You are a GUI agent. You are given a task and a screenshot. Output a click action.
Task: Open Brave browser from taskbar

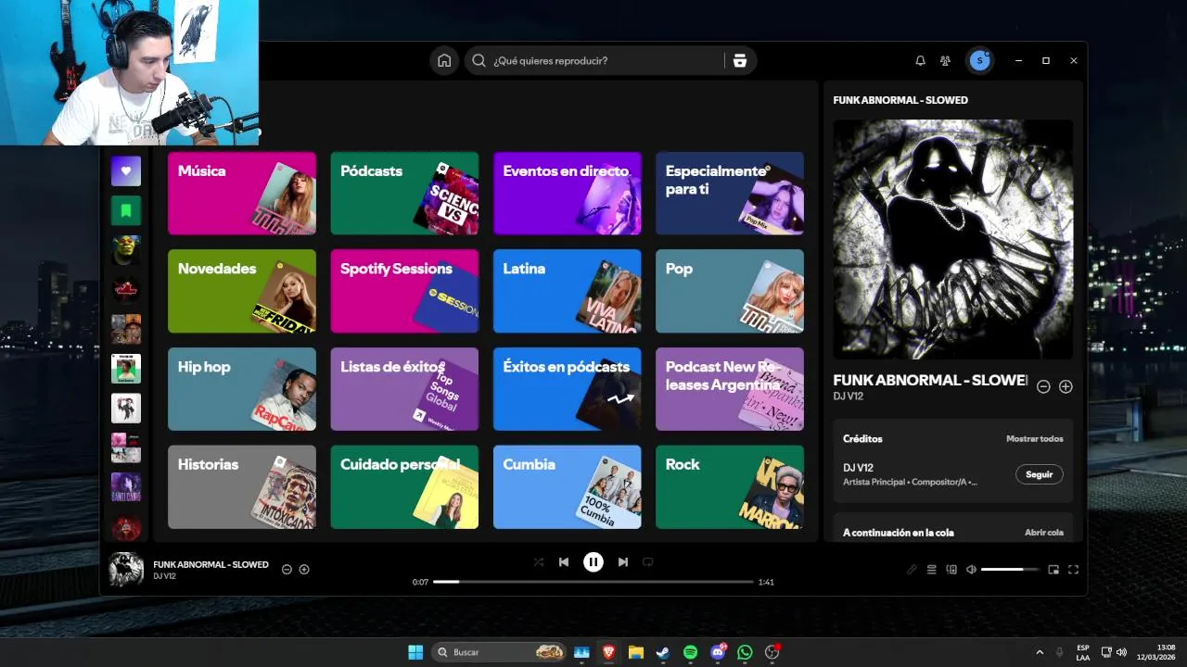[608, 652]
